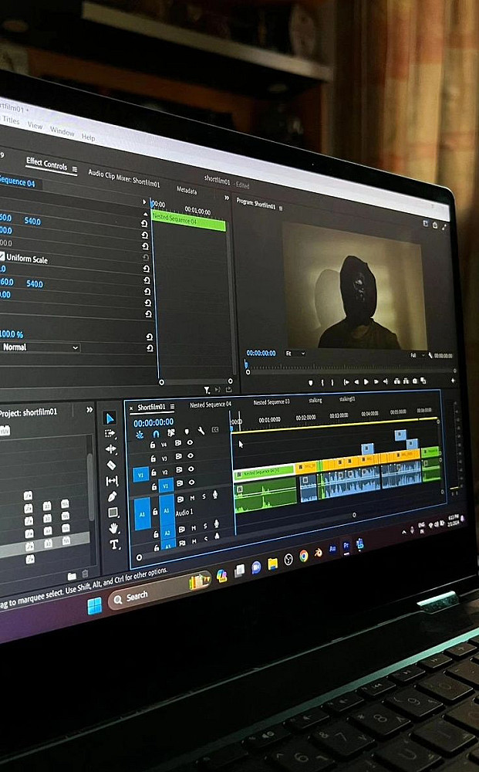The height and width of the screenshot is (772, 479).
Task: Reset Position parameter in Effect Controls
Action: coord(144,223)
